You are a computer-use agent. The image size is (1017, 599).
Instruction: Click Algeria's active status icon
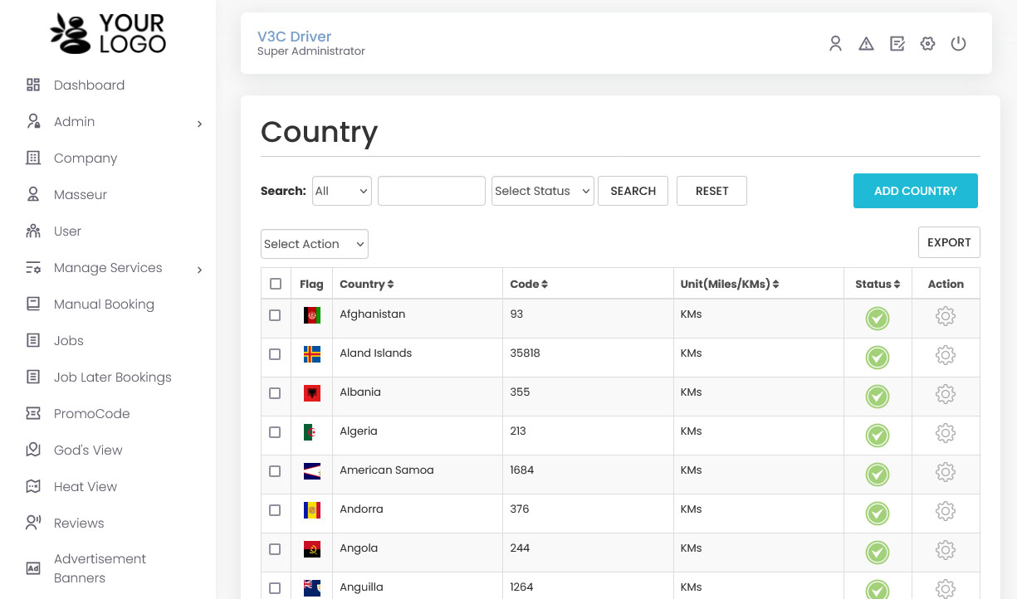[x=878, y=436]
